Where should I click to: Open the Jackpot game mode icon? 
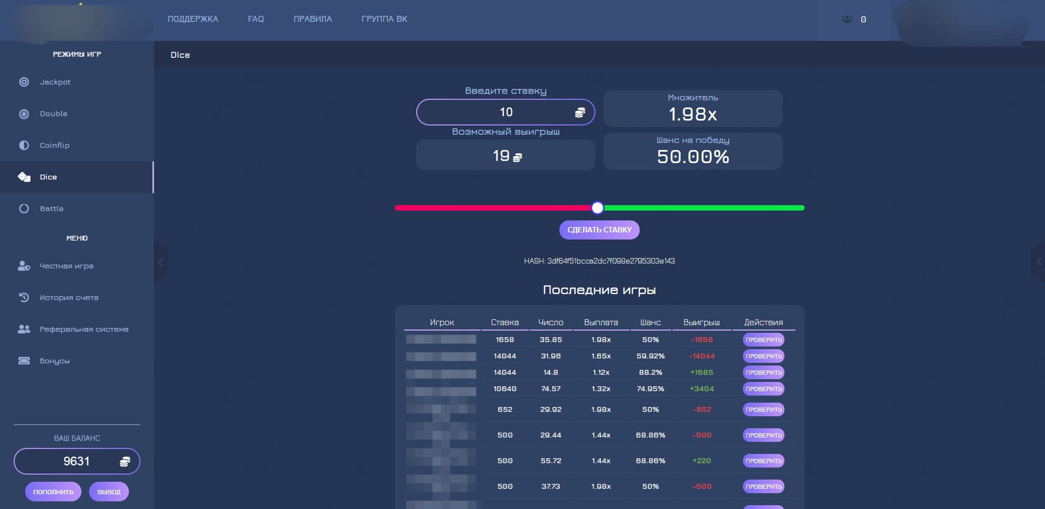click(24, 82)
